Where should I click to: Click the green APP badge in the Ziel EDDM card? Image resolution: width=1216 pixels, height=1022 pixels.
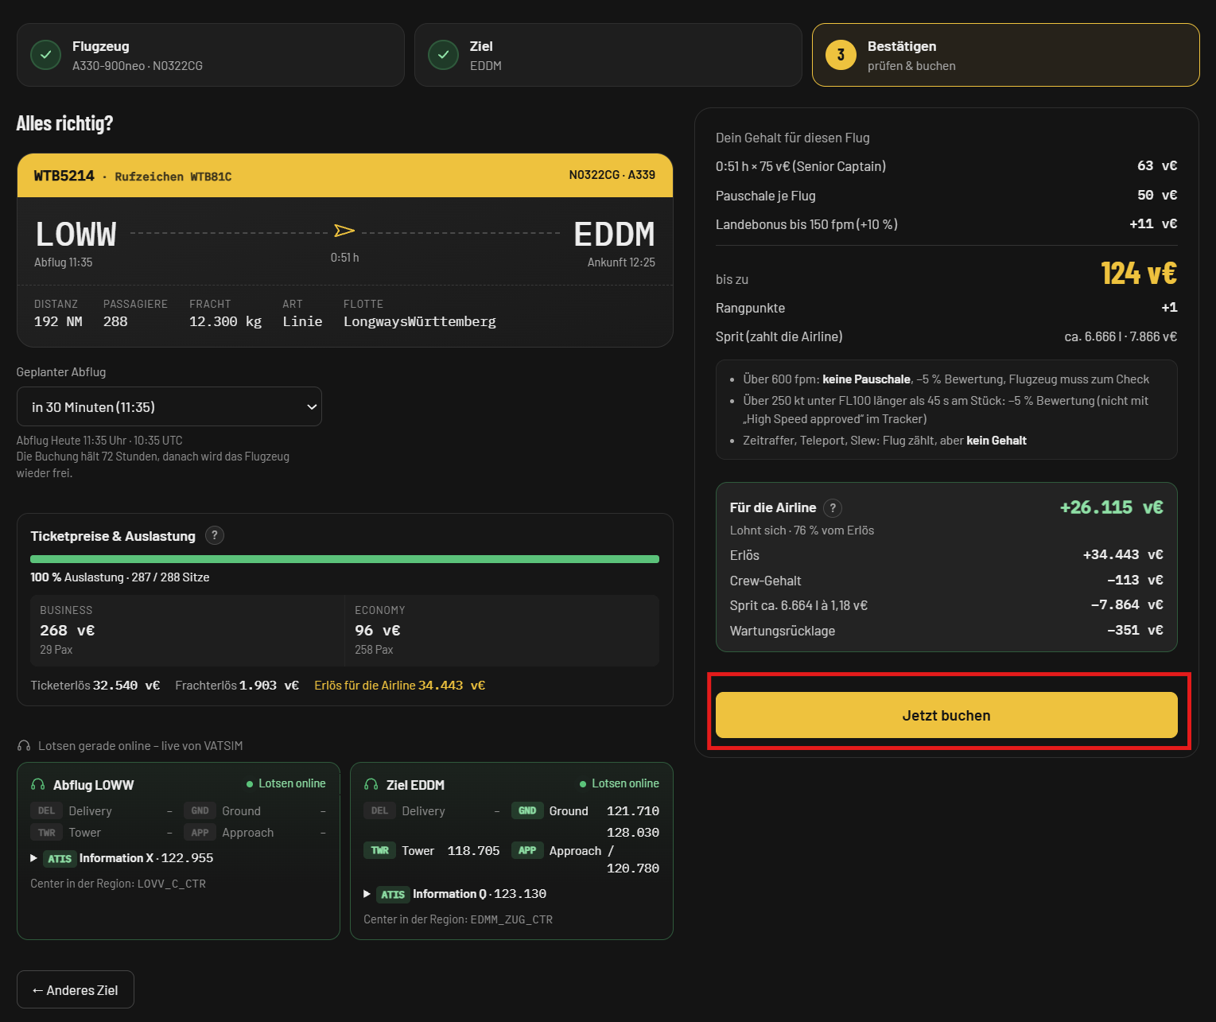(527, 850)
